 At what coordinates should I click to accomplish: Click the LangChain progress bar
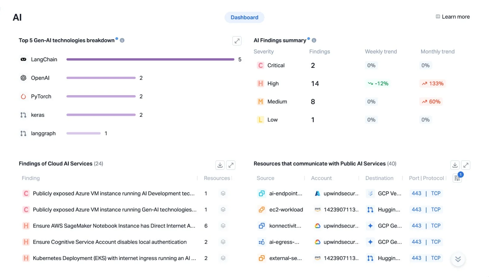click(x=150, y=59)
